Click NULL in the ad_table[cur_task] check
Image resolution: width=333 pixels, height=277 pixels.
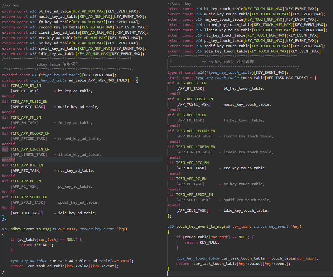pyautogui.click(x=71, y=240)
